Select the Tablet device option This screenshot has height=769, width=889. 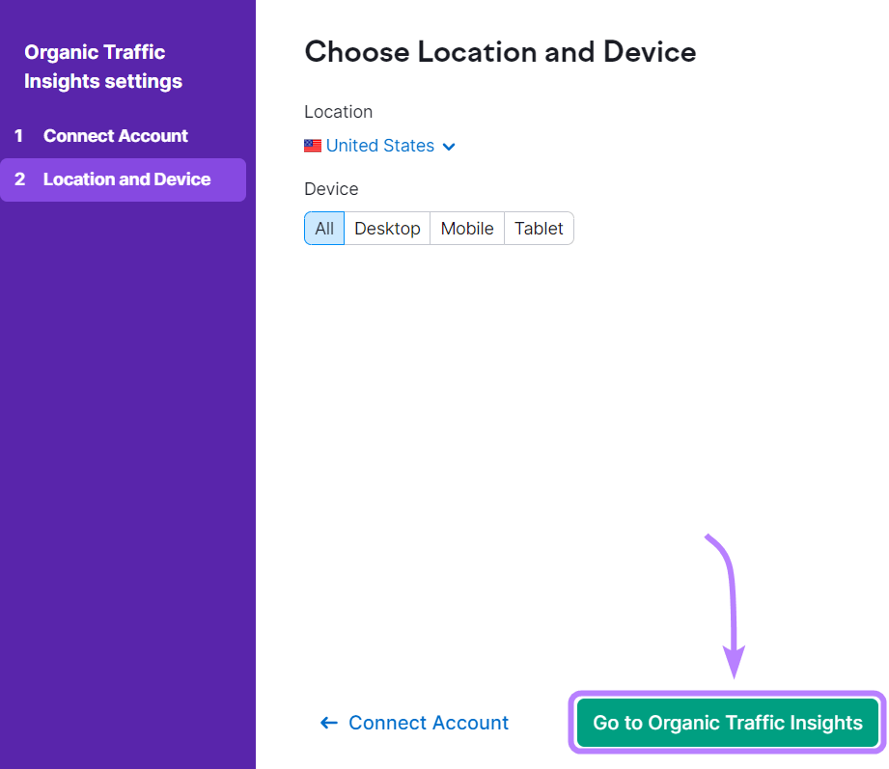coord(539,229)
